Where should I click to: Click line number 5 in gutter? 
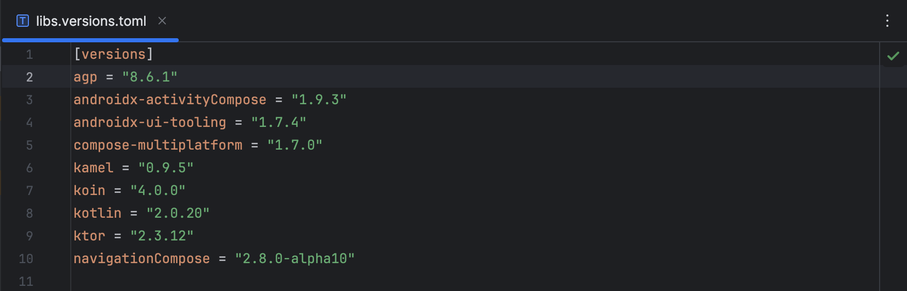(x=29, y=145)
